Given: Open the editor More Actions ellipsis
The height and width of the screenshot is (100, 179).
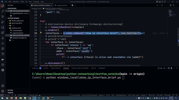Looking at the screenshot, I should (x=176, y=5).
